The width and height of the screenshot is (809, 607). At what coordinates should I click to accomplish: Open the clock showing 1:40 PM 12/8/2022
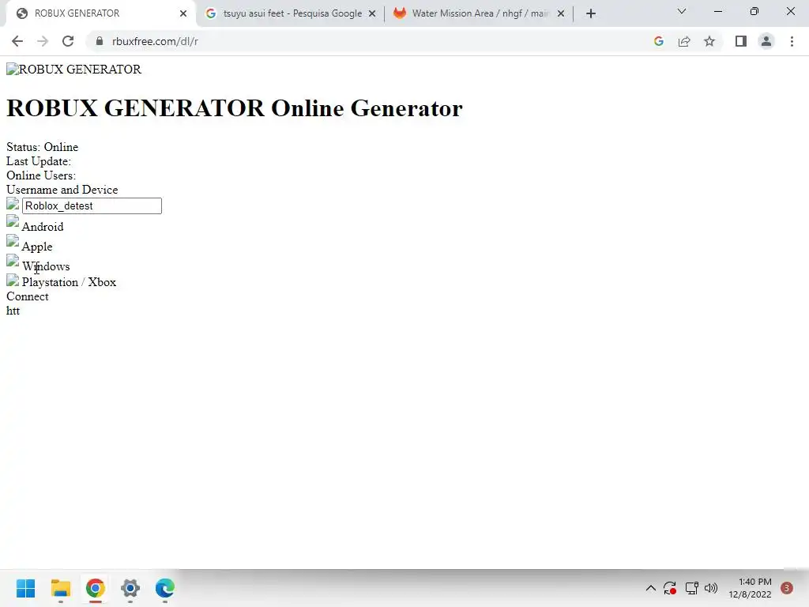tap(750, 588)
